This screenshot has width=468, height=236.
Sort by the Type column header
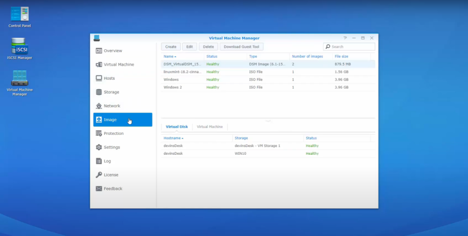click(x=268, y=56)
